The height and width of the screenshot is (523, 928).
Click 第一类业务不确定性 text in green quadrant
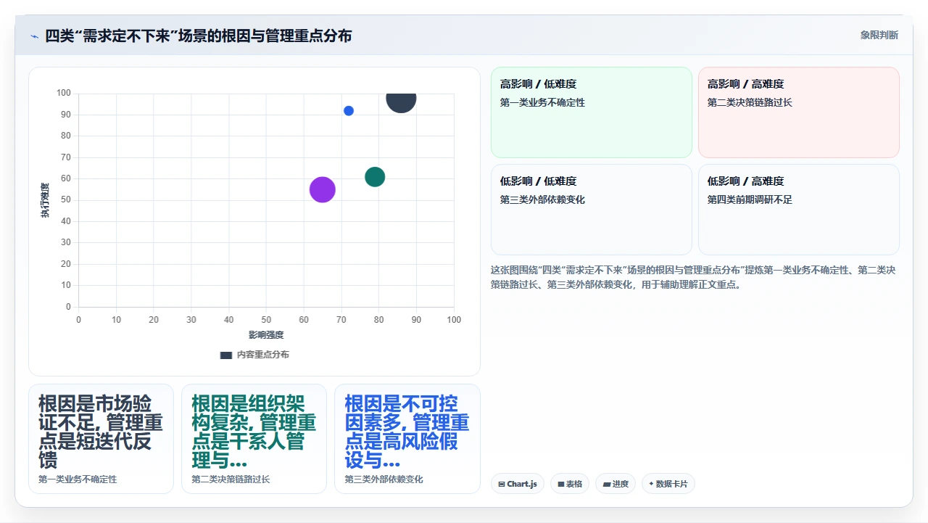(x=542, y=103)
